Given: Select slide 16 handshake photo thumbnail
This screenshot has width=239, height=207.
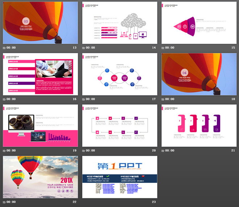Looking at the screenshot, I should 41,74.
